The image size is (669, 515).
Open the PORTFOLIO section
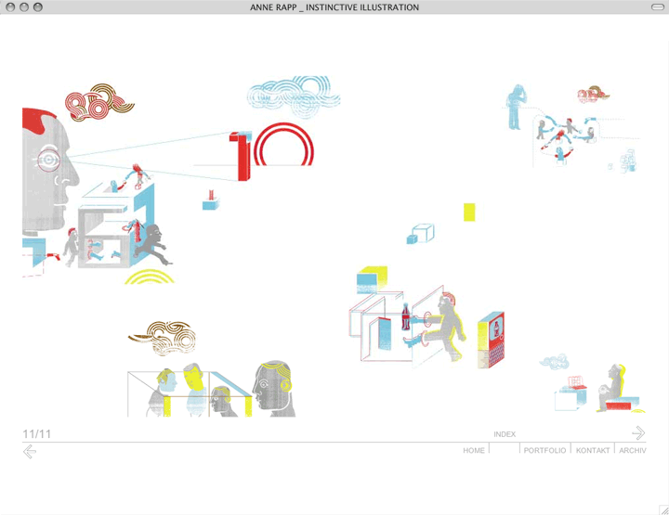click(544, 450)
